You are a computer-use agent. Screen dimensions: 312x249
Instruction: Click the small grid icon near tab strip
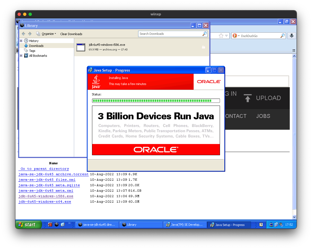294,50
